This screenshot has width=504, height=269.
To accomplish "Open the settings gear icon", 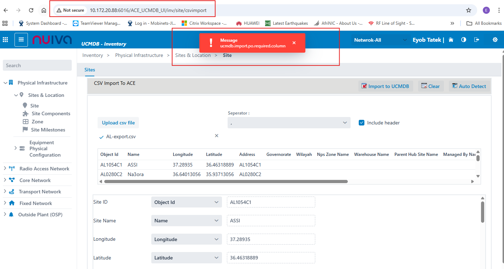I will pyautogui.click(x=495, y=40).
